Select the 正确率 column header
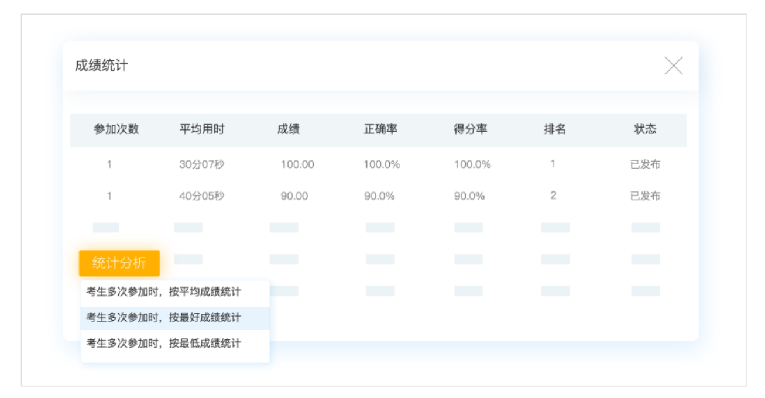Image resolution: width=765 pixels, height=398 pixels. pyautogui.click(x=380, y=129)
